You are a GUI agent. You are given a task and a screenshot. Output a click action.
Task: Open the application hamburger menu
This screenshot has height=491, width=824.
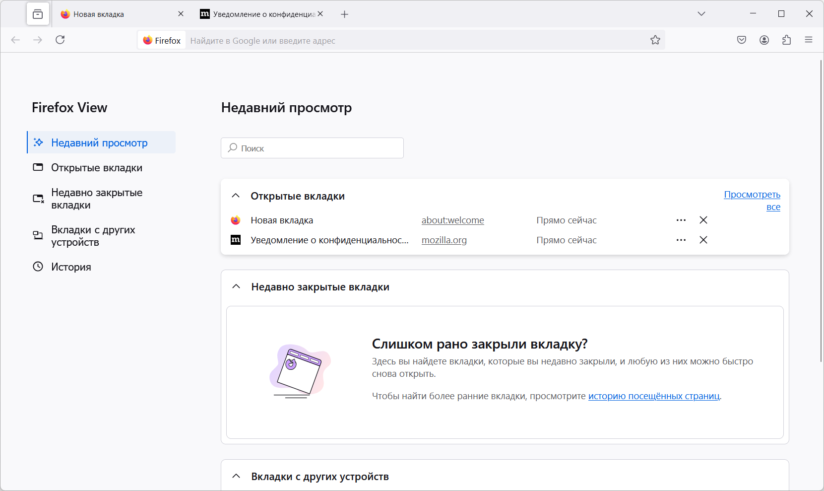click(x=809, y=40)
